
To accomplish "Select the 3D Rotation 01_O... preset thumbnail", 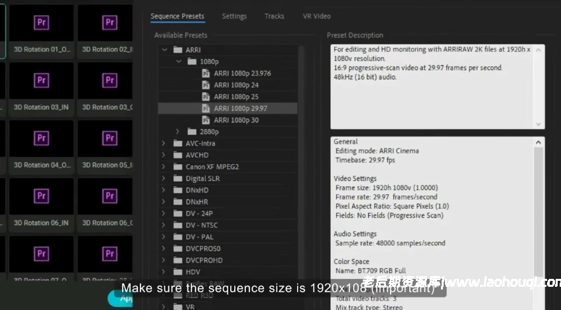I will coord(42,23).
